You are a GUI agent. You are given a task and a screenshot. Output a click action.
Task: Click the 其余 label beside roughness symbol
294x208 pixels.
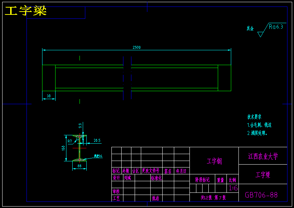tap(250, 29)
